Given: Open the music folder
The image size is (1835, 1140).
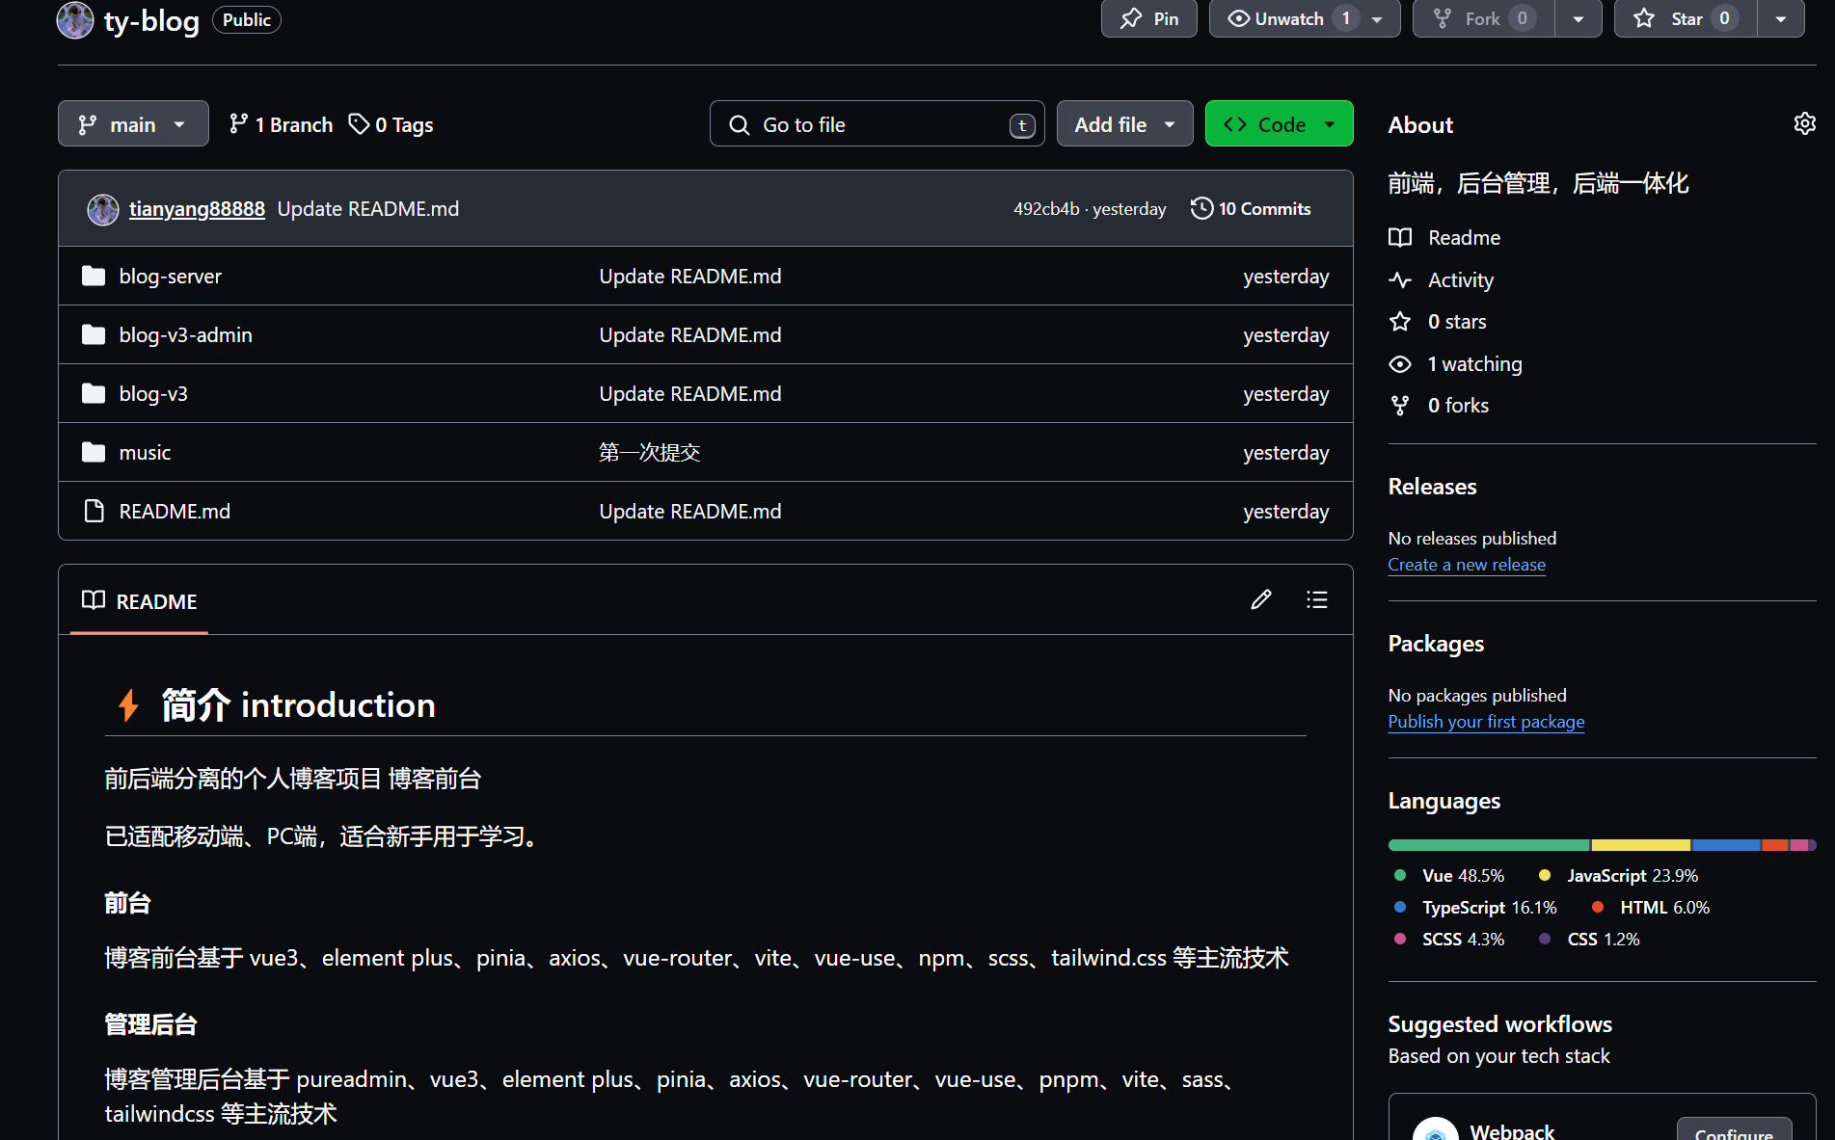Looking at the screenshot, I should click(145, 453).
